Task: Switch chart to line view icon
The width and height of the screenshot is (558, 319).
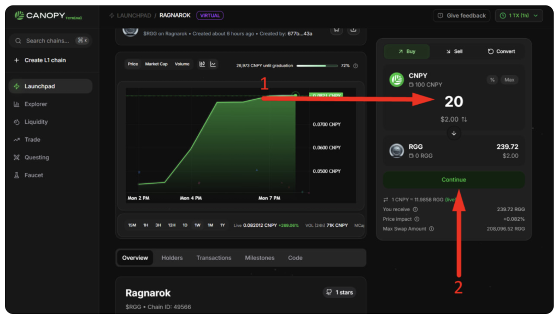Action: [x=213, y=64]
